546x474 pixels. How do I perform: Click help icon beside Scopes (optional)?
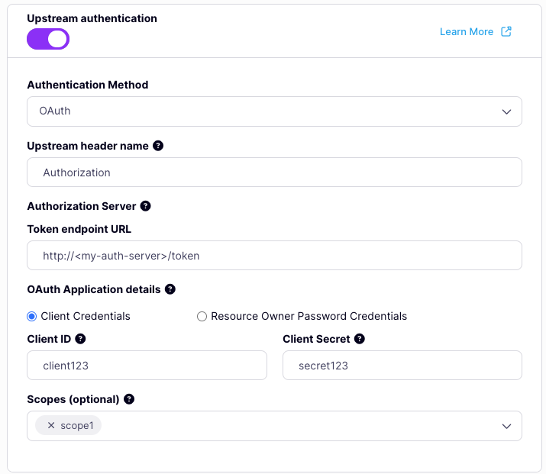[x=129, y=399]
